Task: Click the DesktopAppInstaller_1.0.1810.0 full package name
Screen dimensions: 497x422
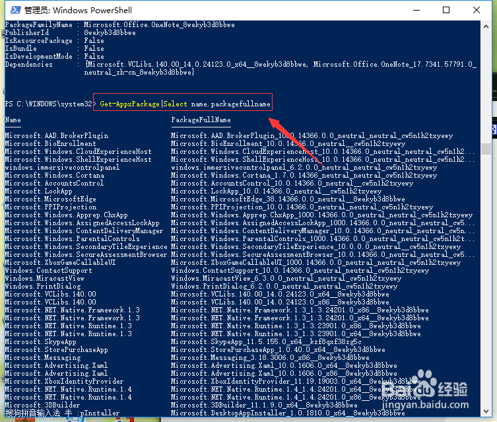Action: coord(288,413)
